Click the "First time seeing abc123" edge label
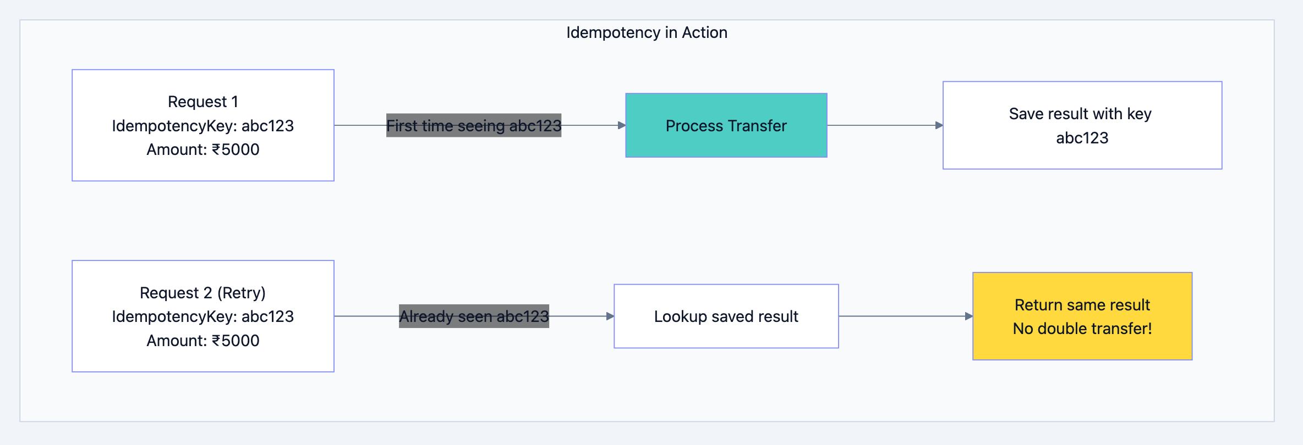This screenshot has height=445, width=1303. coord(474,126)
